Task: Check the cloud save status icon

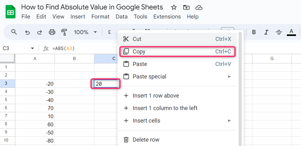Action: coord(198,7)
